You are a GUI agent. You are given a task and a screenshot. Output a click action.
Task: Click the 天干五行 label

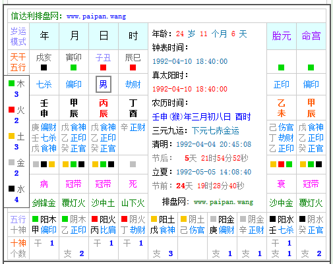[18, 62]
